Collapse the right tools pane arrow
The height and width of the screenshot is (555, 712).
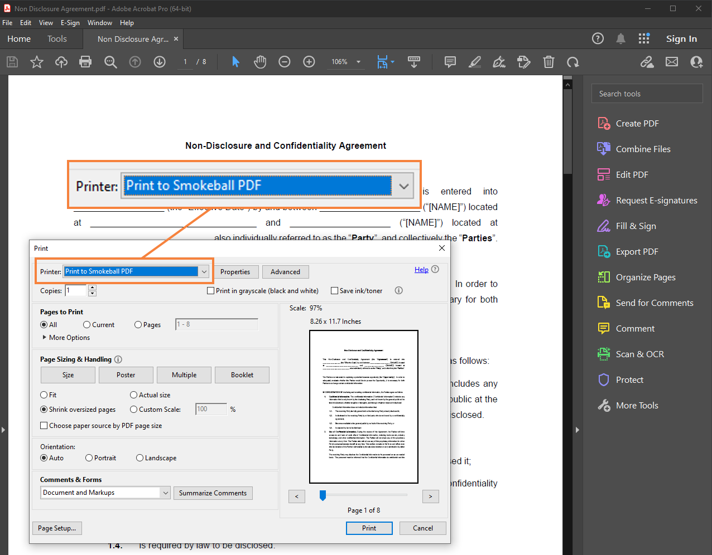tap(577, 430)
